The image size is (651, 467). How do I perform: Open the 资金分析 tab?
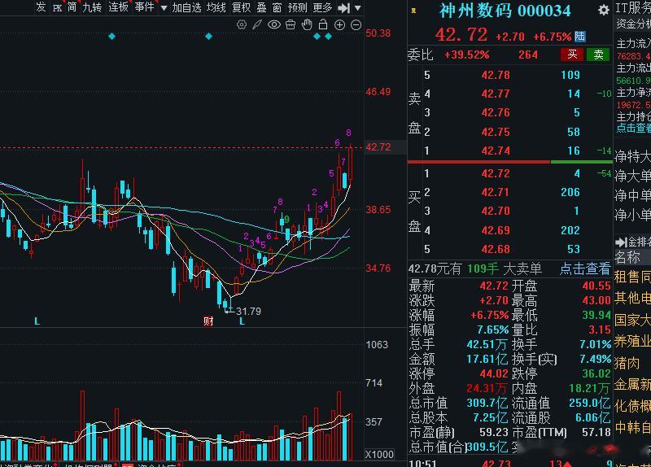[x=633, y=24]
